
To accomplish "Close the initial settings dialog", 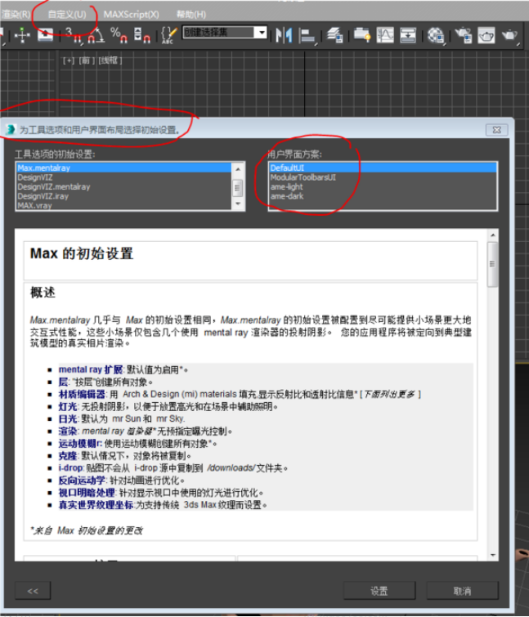I will click(497, 130).
